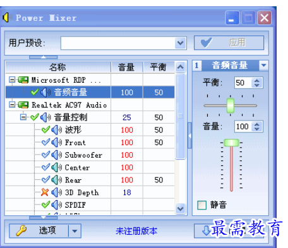Click the 音量 value field showing 100

pyautogui.click(x=243, y=127)
